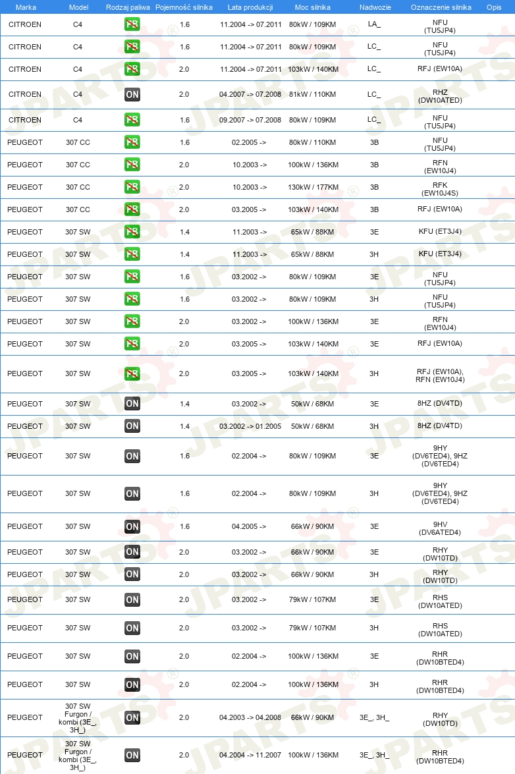The height and width of the screenshot is (774, 515).
Task: Select the 03.2002 -> 01.2005 production years cell
Action: click(250, 426)
